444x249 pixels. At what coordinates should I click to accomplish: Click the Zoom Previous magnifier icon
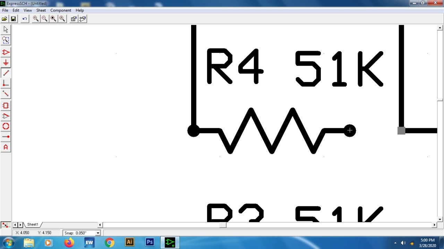[62, 19]
